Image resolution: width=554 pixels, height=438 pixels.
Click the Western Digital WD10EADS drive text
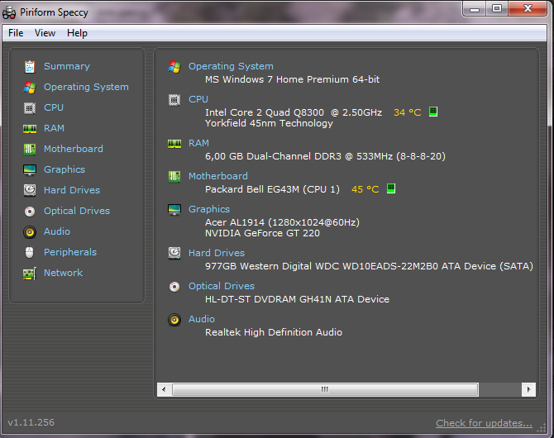[369, 266]
